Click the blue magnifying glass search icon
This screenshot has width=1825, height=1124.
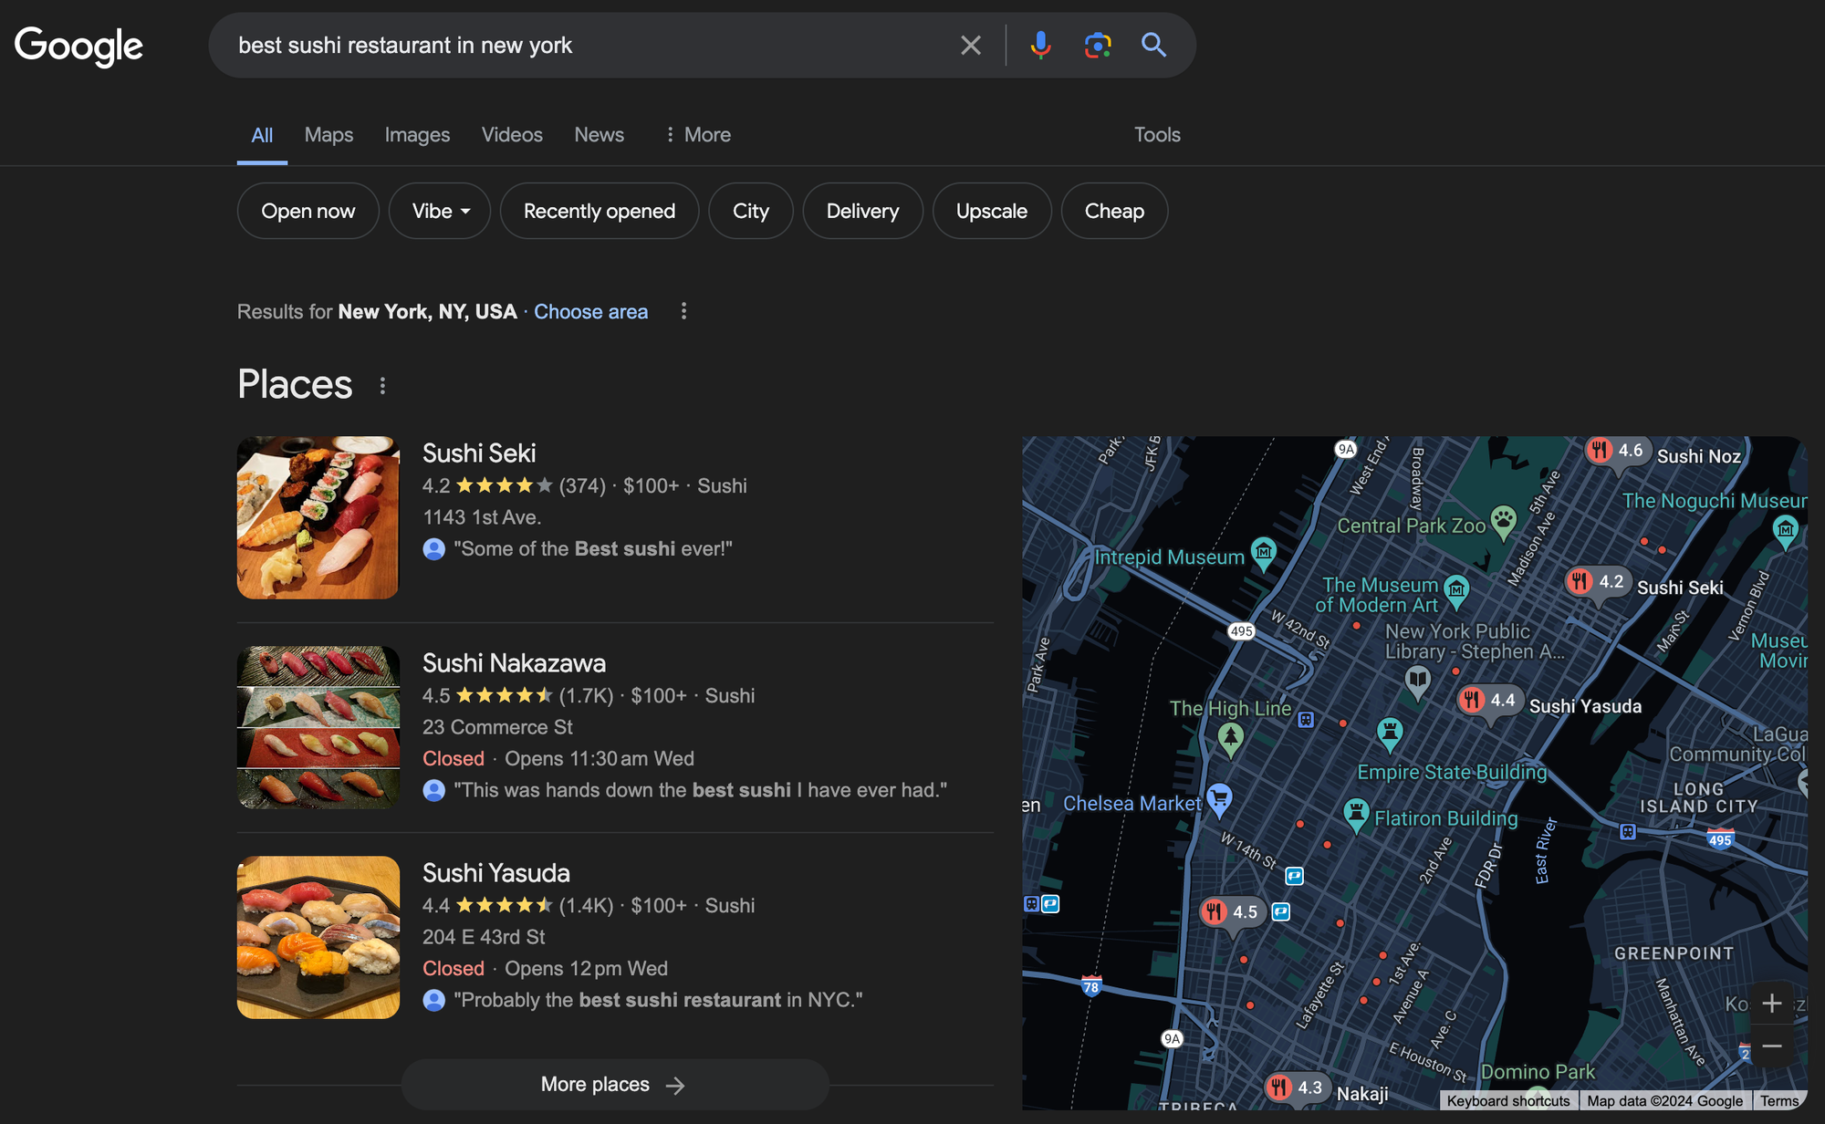pyautogui.click(x=1153, y=45)
